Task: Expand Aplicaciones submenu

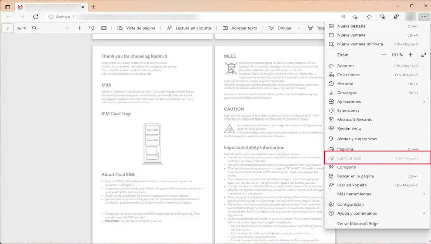Action: (378, 102)
